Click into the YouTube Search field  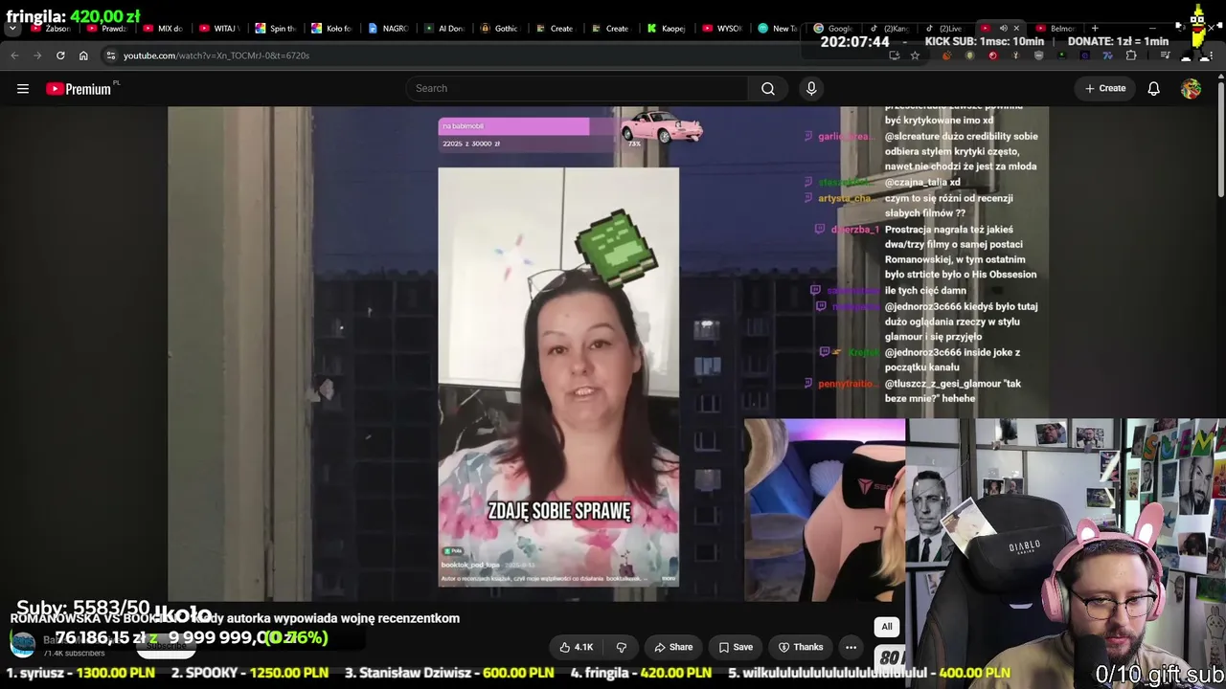[577, 89]
